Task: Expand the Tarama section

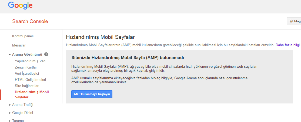Action: point(18,121)
